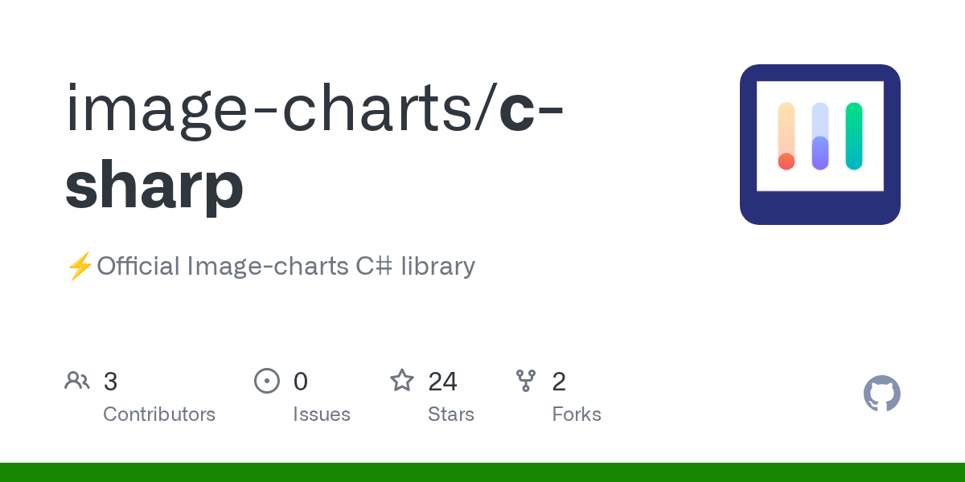Click the Stars star icon
965x482 pixels.
[402, 380]
